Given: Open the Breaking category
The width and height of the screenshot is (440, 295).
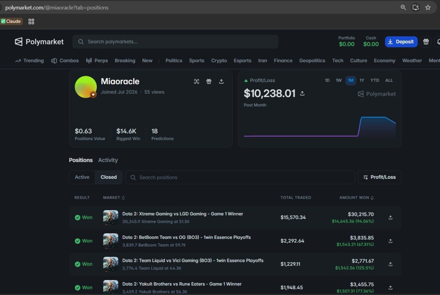Looking at the screenshot, I should (x=125, y=61).
